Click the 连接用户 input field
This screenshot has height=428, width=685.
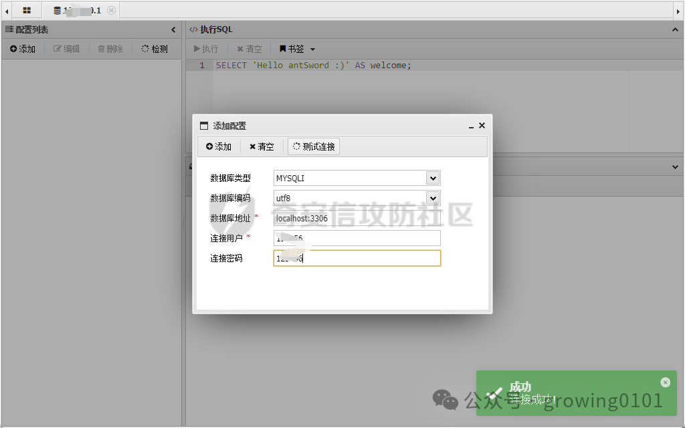coord(357,239)
